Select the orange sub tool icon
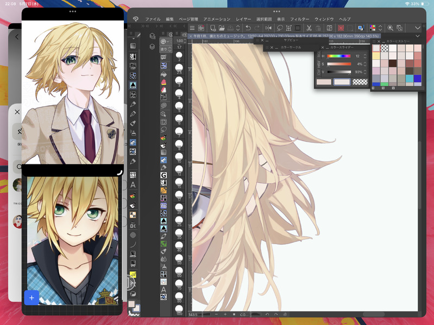 [x=163, y=190]
